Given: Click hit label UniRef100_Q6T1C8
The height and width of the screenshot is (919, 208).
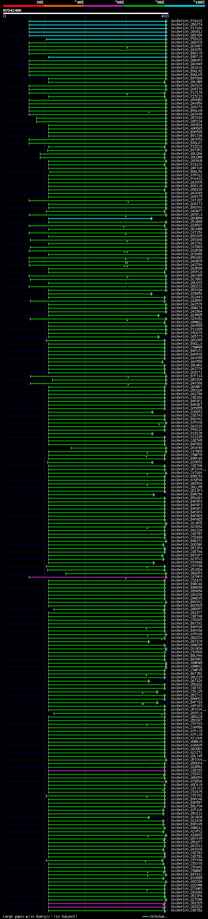Looking at the screenshot, I should click(x=187, y=642).
